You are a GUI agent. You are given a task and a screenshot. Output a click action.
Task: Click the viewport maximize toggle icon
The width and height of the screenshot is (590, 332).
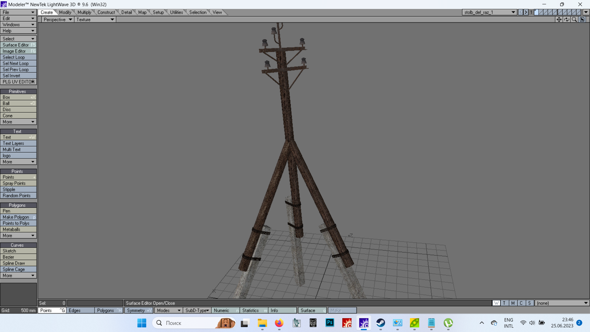tap(582, 19)
